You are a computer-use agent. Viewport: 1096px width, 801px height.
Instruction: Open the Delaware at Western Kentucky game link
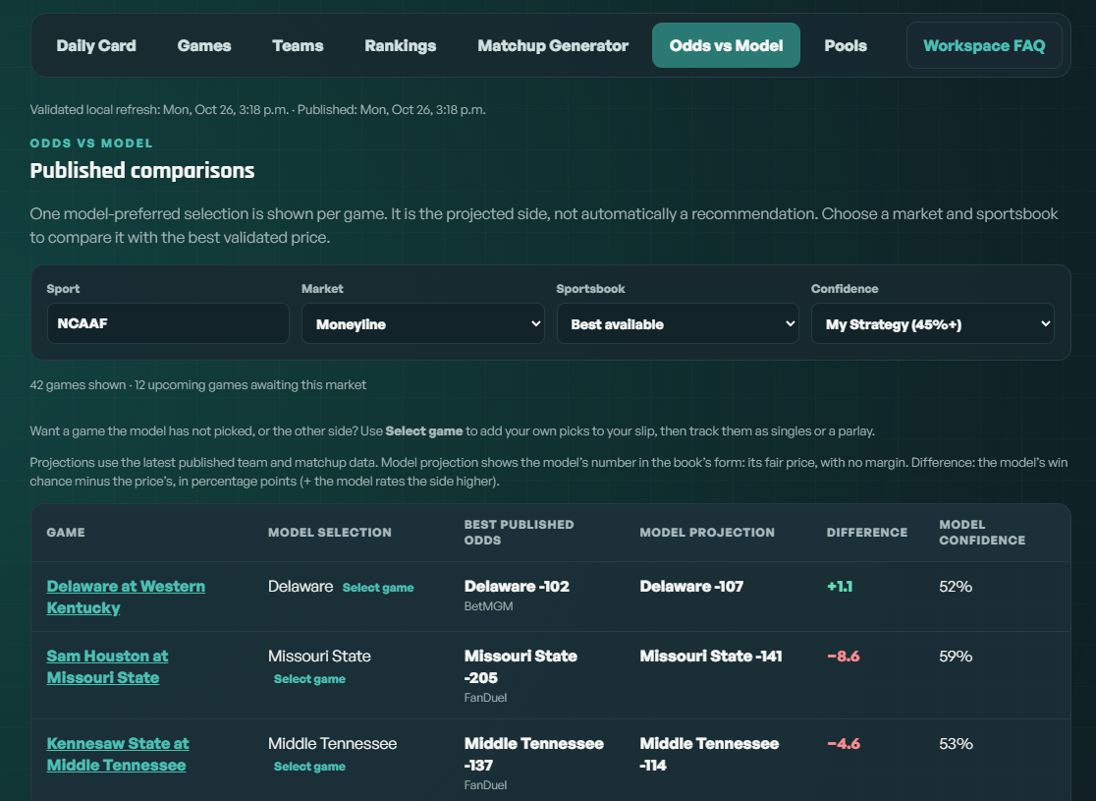126,597
